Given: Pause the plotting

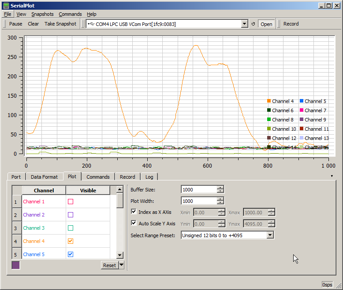Looking at the screenshot, I should pos(16,24).
